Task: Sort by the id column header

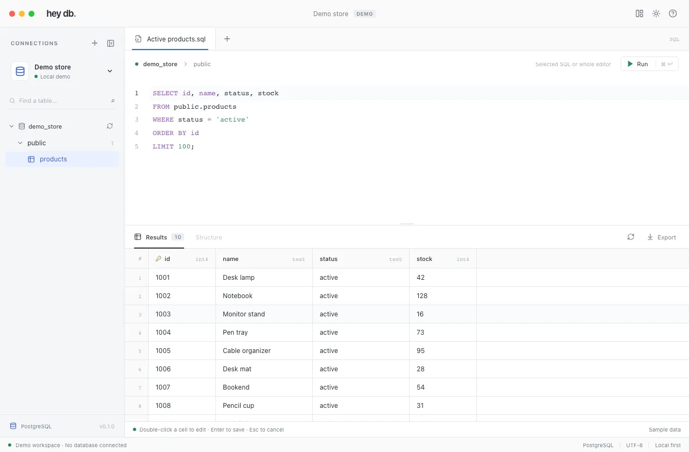Action: (182, 259)
